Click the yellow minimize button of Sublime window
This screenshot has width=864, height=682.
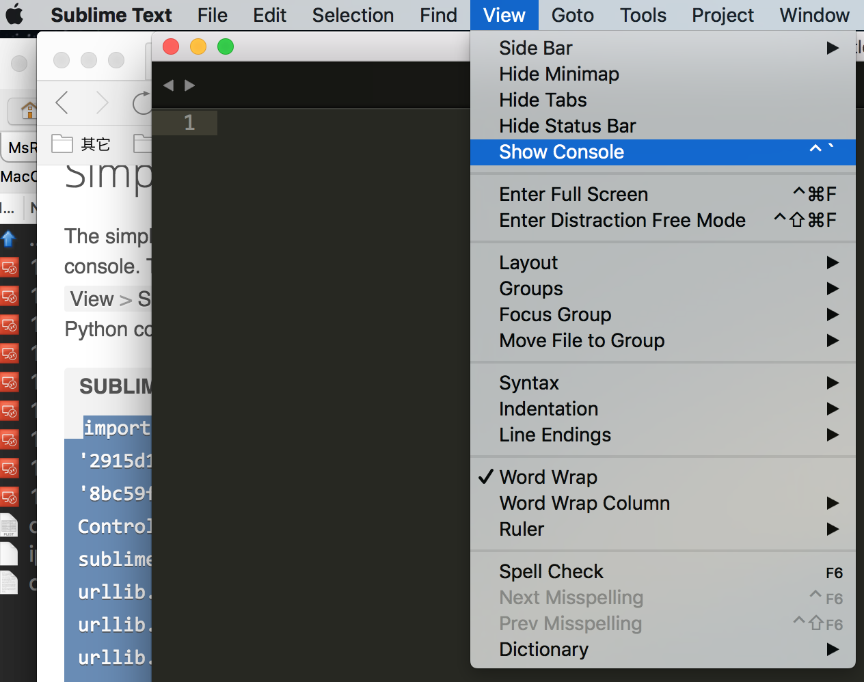pos(198,46)
